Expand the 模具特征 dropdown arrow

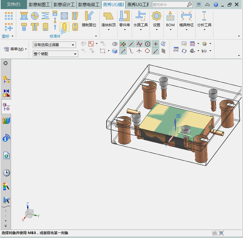click(x=186, y=30)
